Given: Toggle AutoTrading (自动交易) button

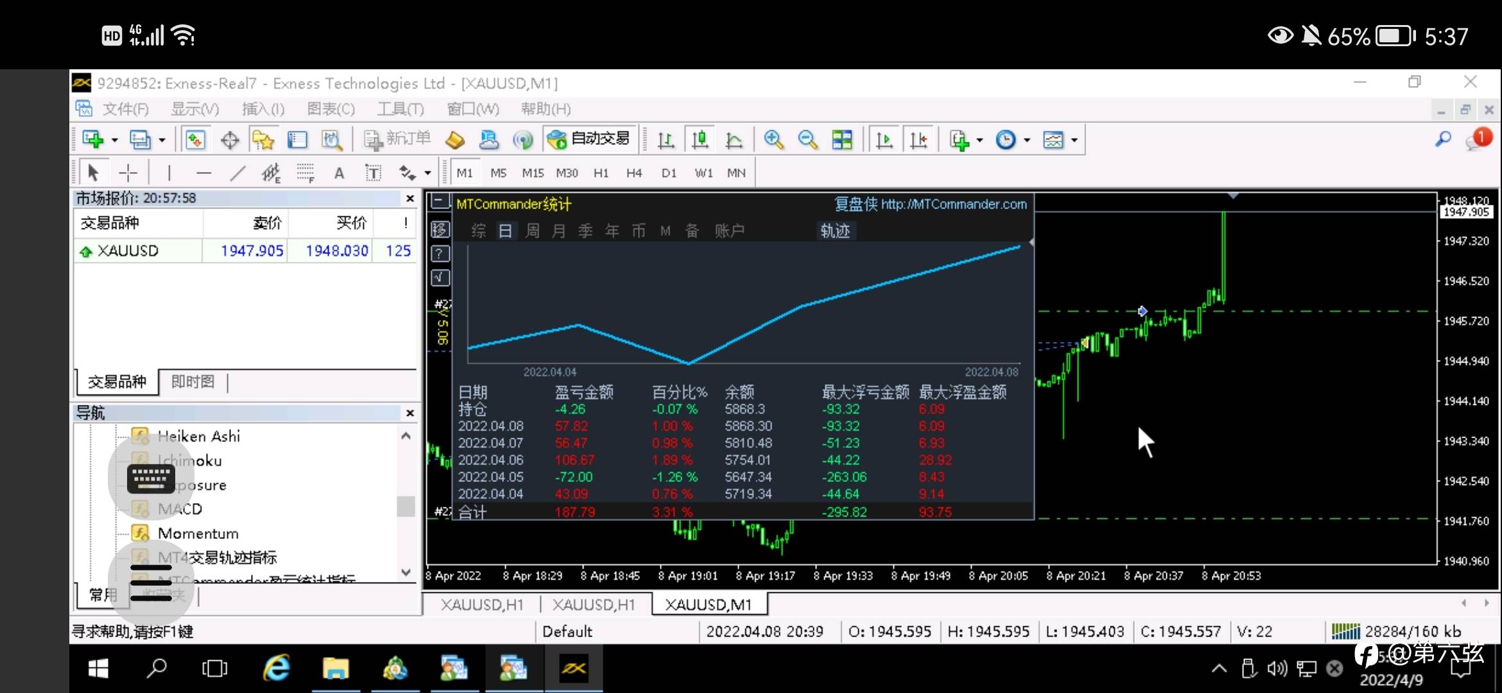Looking at the screenshot, I should (x=589, y=139).
